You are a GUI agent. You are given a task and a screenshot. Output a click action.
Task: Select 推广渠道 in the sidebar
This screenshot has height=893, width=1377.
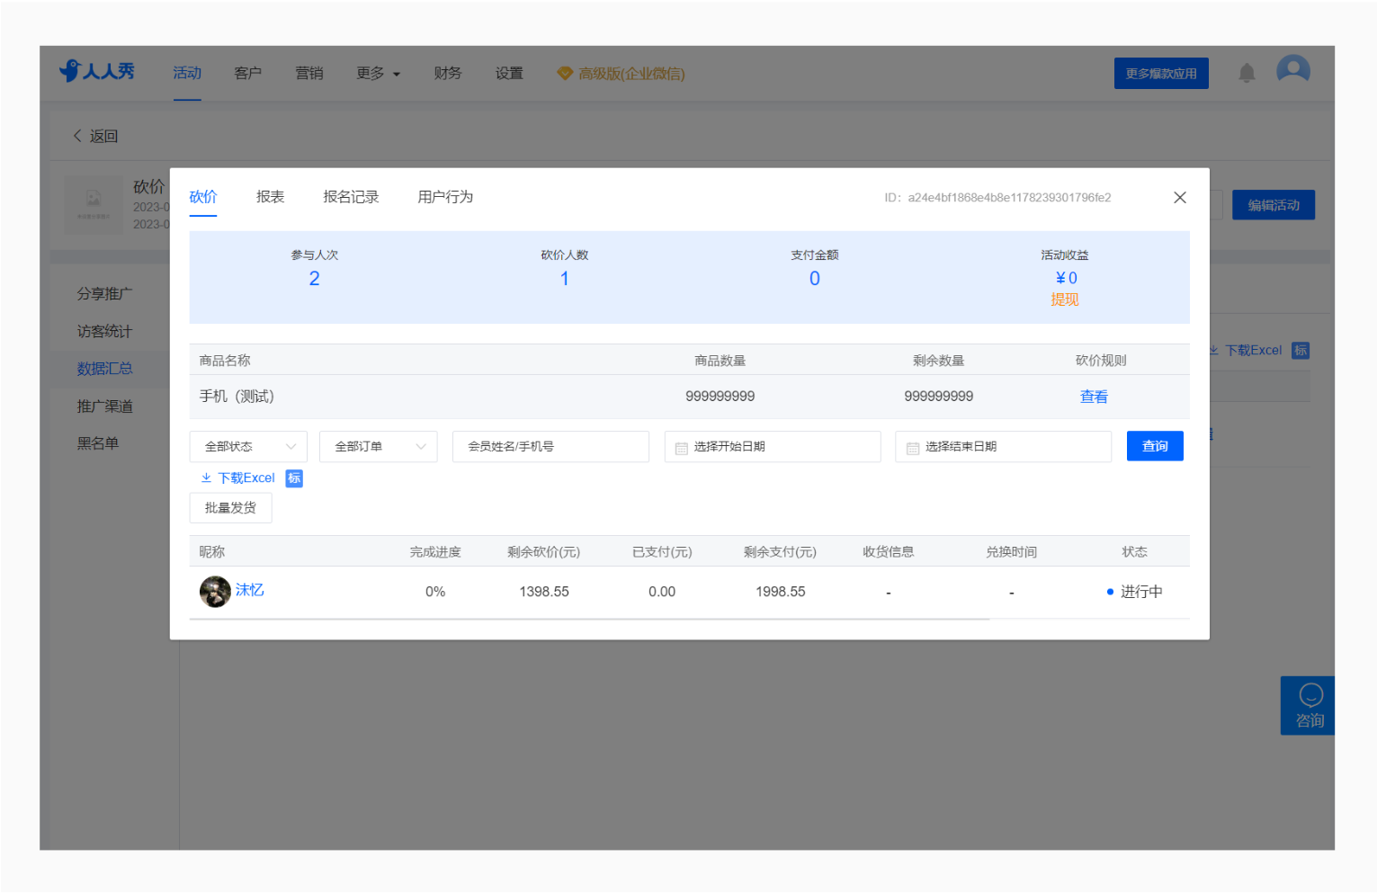tap(104, 406)
